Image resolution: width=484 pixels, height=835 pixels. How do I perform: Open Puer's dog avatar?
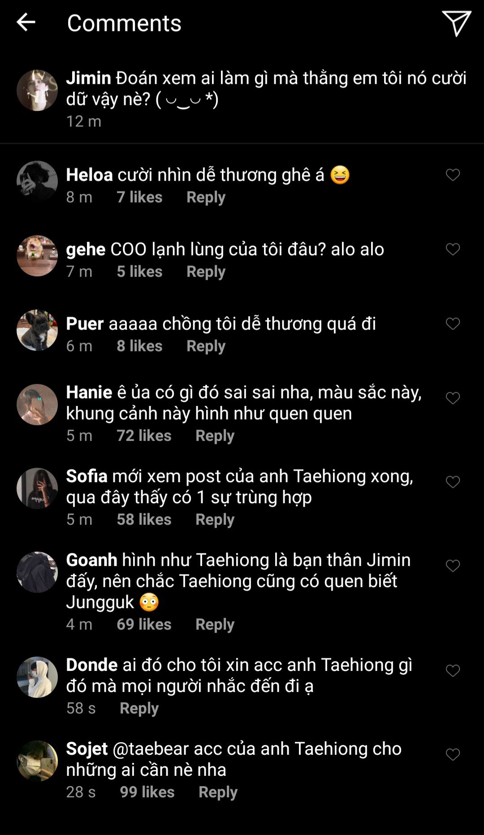click(x=37, y=330)
